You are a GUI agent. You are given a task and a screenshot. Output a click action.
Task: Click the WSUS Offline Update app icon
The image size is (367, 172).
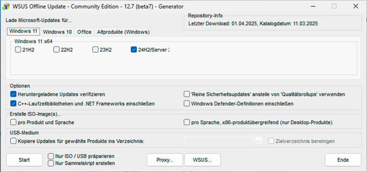[6, 6]
